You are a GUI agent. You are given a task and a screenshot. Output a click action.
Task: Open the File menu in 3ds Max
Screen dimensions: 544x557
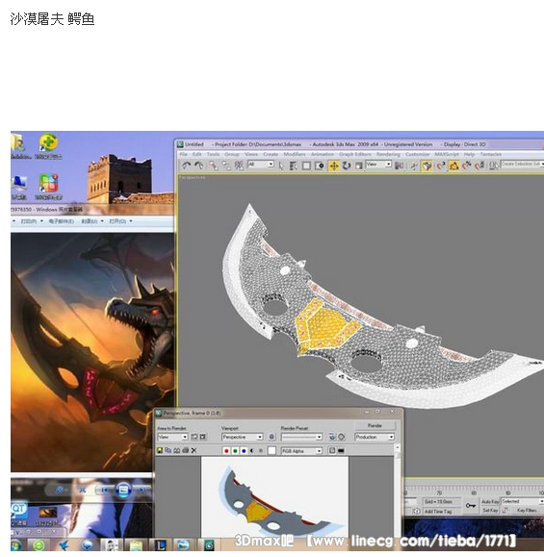(x=183, y=154)
